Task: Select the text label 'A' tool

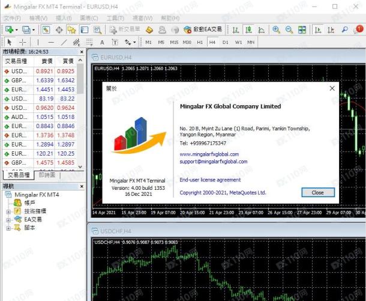Action: [x=102, y=42]
